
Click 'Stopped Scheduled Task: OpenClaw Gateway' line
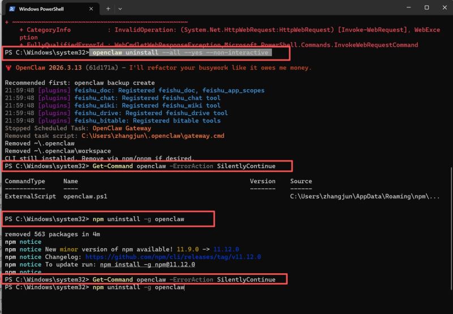(78, 128)
